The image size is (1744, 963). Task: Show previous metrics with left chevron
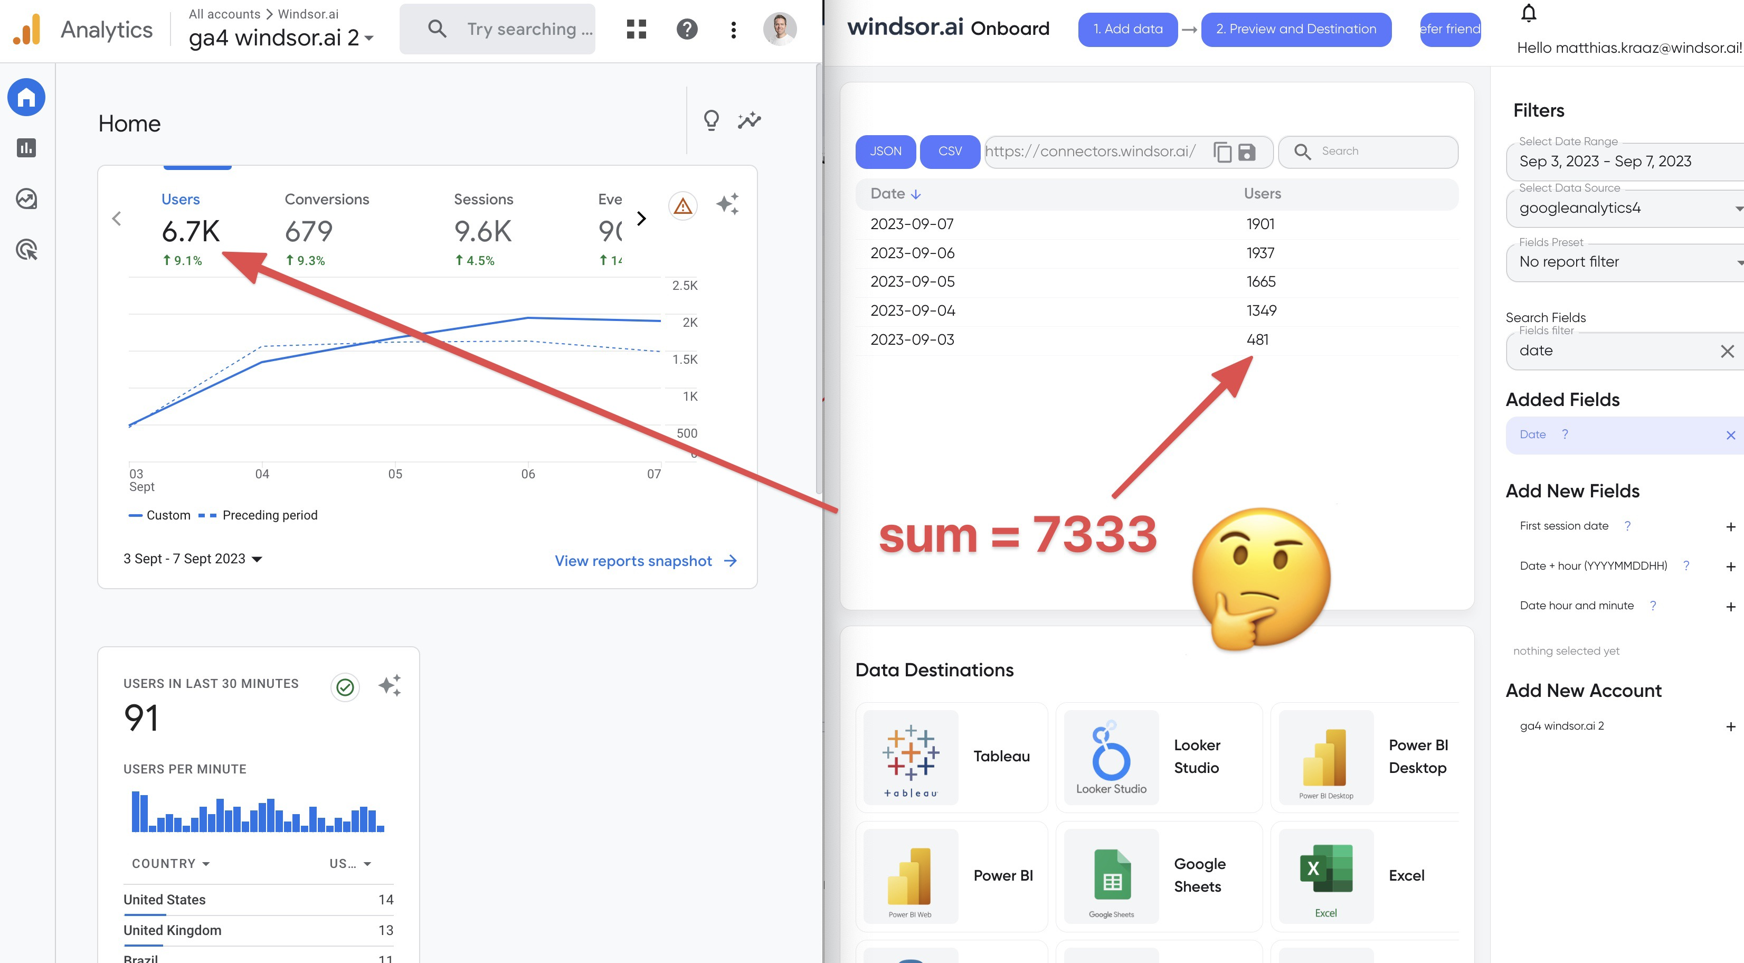pos(117,219)
